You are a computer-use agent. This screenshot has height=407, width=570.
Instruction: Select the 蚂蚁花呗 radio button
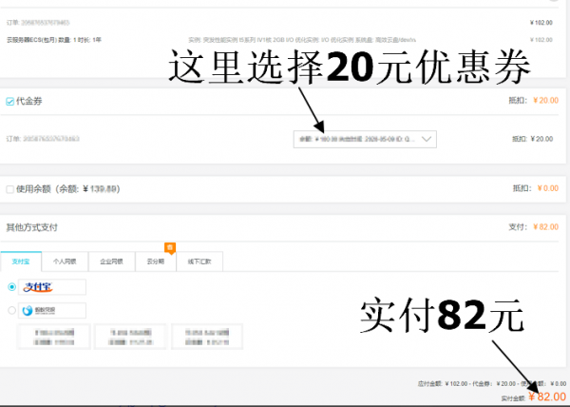(x=11, y=310)
